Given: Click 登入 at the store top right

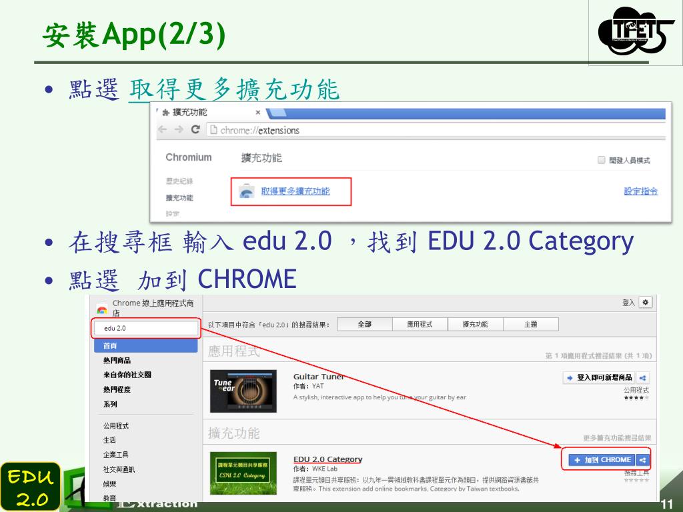Looking at the screenshot, I should (628, 303).
